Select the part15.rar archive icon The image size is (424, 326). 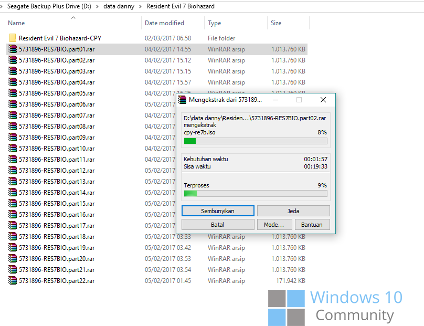click(x=13, y=204)
